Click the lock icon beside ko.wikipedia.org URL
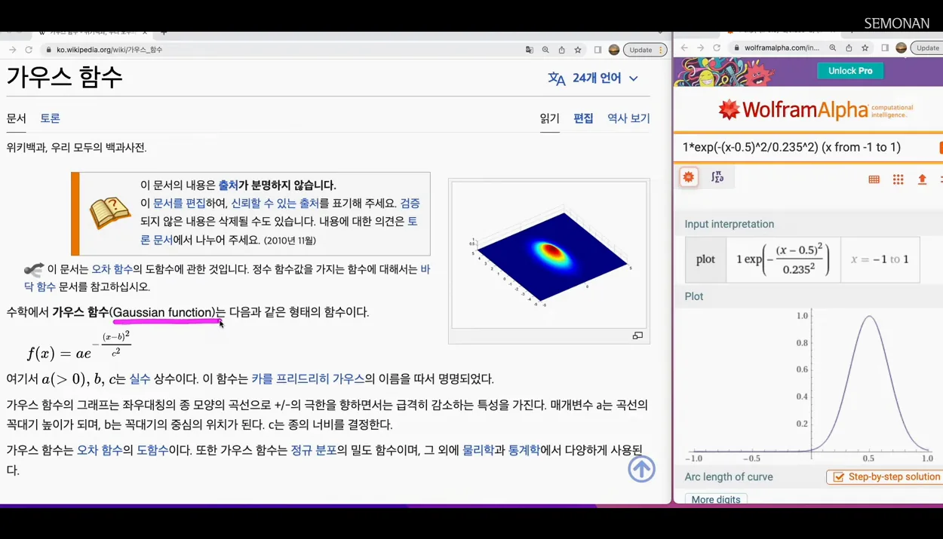The image size is (943, 539). coord(48,50)
